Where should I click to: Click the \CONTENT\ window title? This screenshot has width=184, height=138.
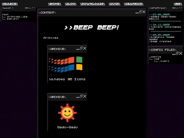pos(47,13)
